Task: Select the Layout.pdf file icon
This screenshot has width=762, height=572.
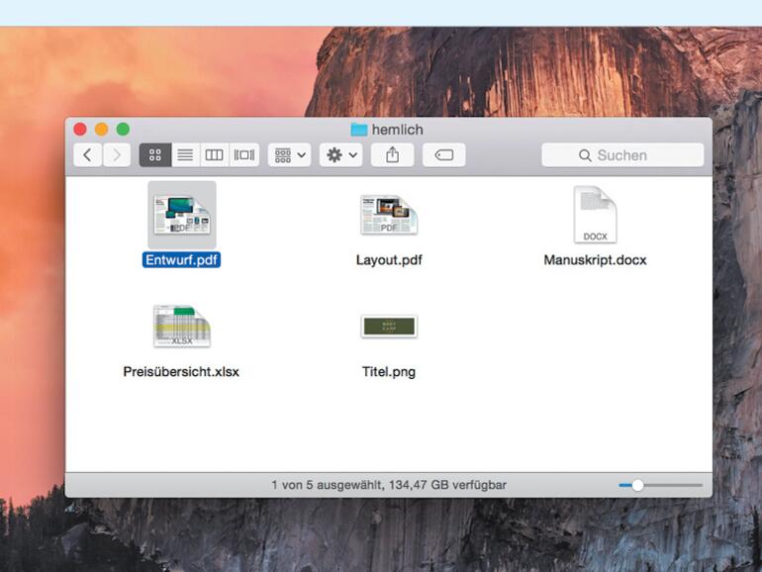Action: tap(389, 215)
